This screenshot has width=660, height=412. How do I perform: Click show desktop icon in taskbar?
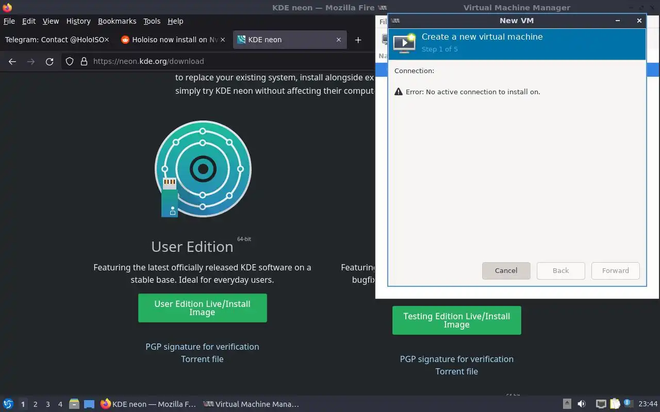tap(89, 404)
